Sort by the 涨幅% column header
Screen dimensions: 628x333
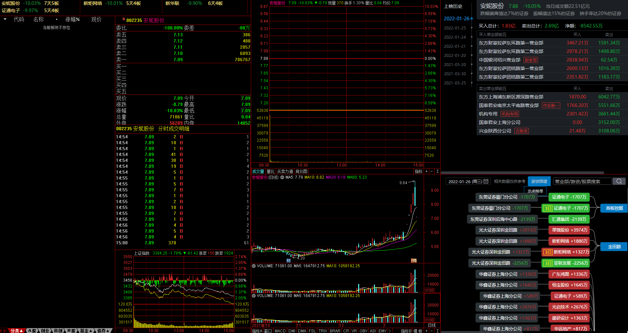tap(72, 19)
